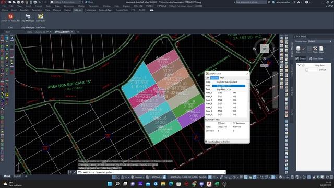Toggle the Default layer checkbox

(307, 70)
